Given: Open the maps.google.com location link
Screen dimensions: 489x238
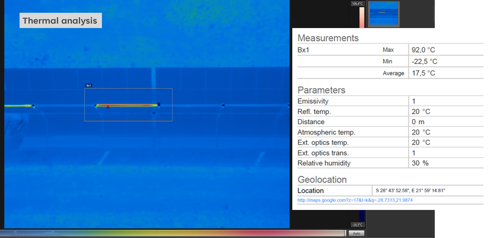Looking at the screenshot, I should pyautogui.click(x=355, y=200).
